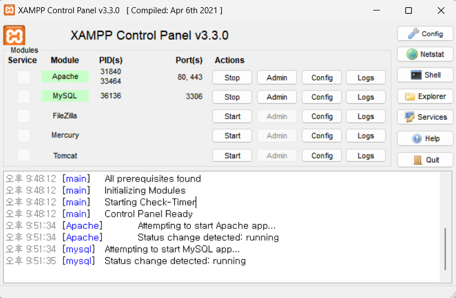
Task: Click Quit door button
Action: coord(425,160)
